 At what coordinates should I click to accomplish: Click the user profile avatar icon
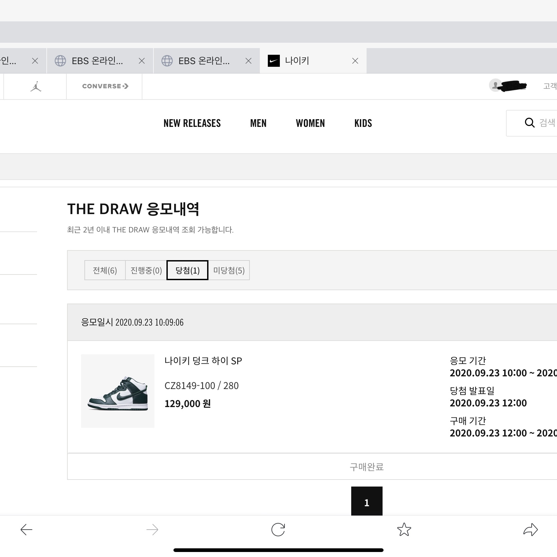tap(495, 85)
